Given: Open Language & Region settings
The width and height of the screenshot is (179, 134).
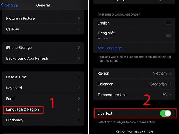Looking at the screenshot, I should [x=43, y=109].
